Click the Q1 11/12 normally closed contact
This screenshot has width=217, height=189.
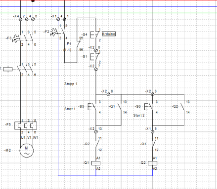pyautogui.click(x=154, y=144)
